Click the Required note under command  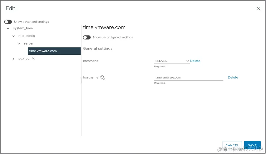(x=159, y=66)
